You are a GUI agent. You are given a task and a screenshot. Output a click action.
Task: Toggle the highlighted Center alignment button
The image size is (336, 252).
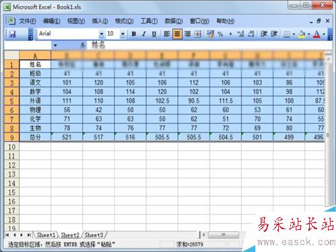tap(177, 34)
